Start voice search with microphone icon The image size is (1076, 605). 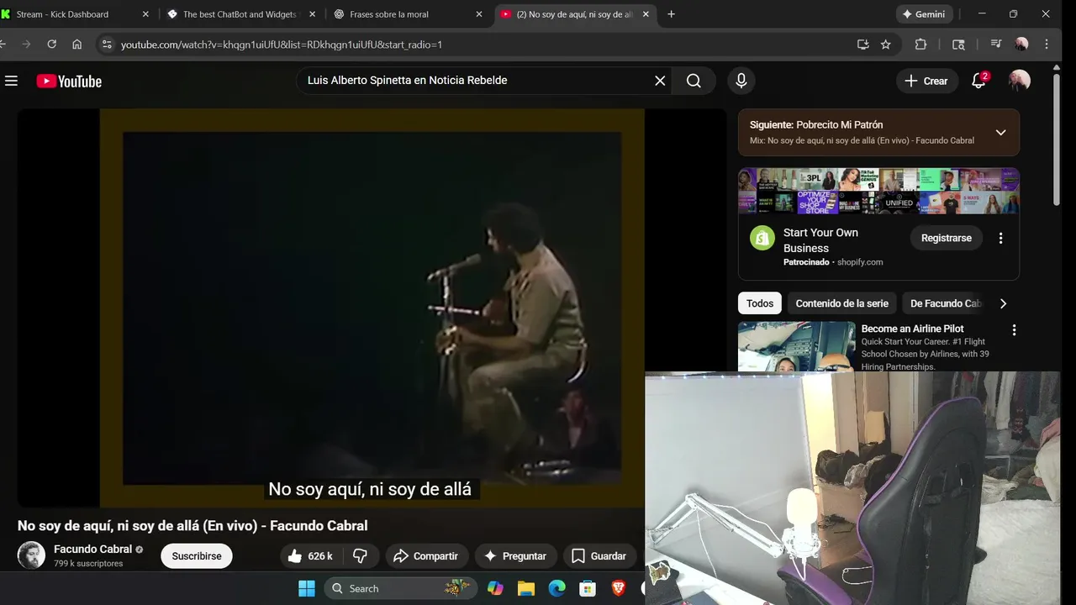(x=741, y=81)
